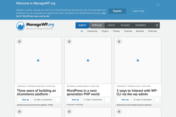The width and height of the screenshot is (176, 117).
Task: Vote Up the eCommerce platform story
Action: pos(24,100)
